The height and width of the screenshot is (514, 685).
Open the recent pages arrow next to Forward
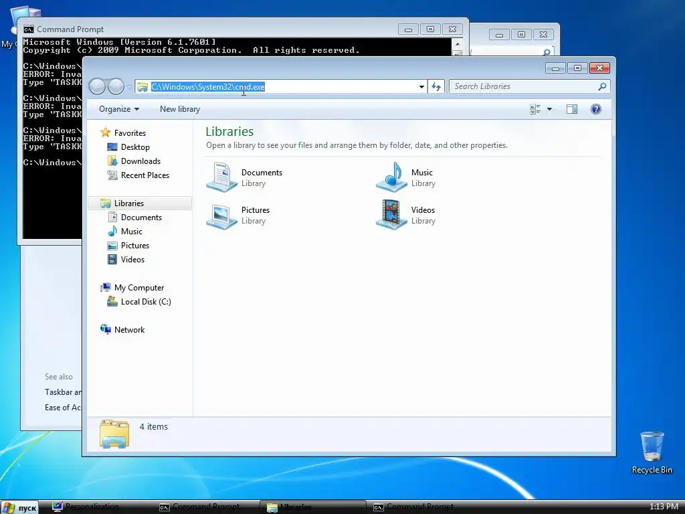tap(129, 87)
